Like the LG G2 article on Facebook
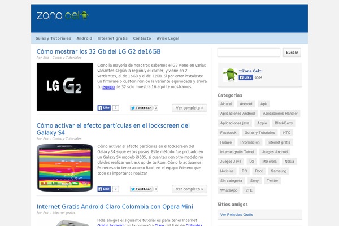339x226 pixels. point(104,108)
